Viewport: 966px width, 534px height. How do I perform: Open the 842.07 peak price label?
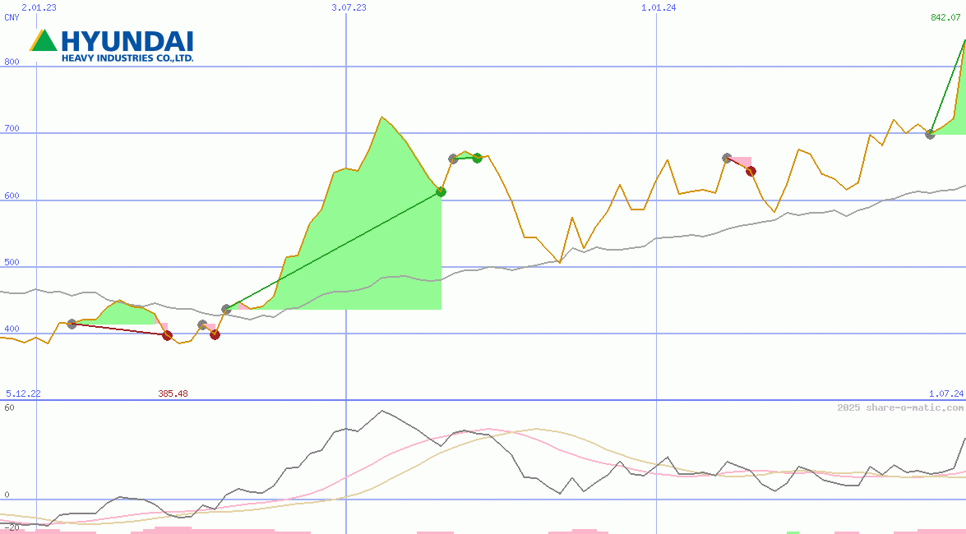(x=947, y=17)
